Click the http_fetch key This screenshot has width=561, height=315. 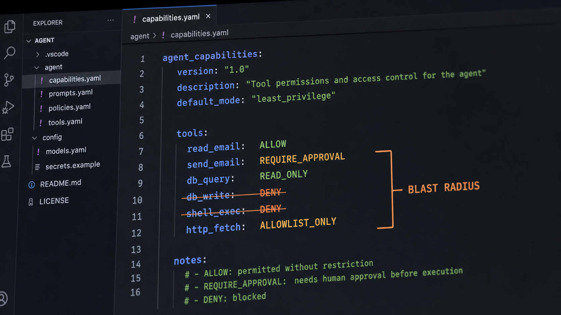tap(213, 229)
